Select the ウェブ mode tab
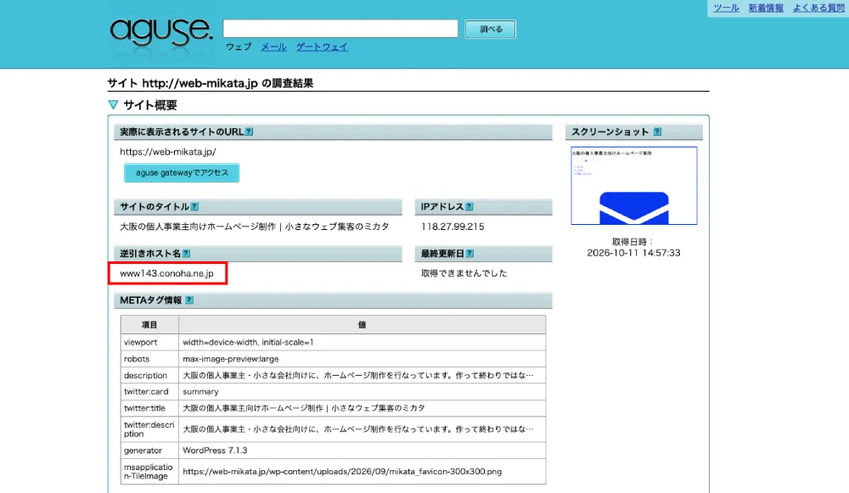Image resolution: width=849 pixels, height=493 pixels. click(239, 47)
